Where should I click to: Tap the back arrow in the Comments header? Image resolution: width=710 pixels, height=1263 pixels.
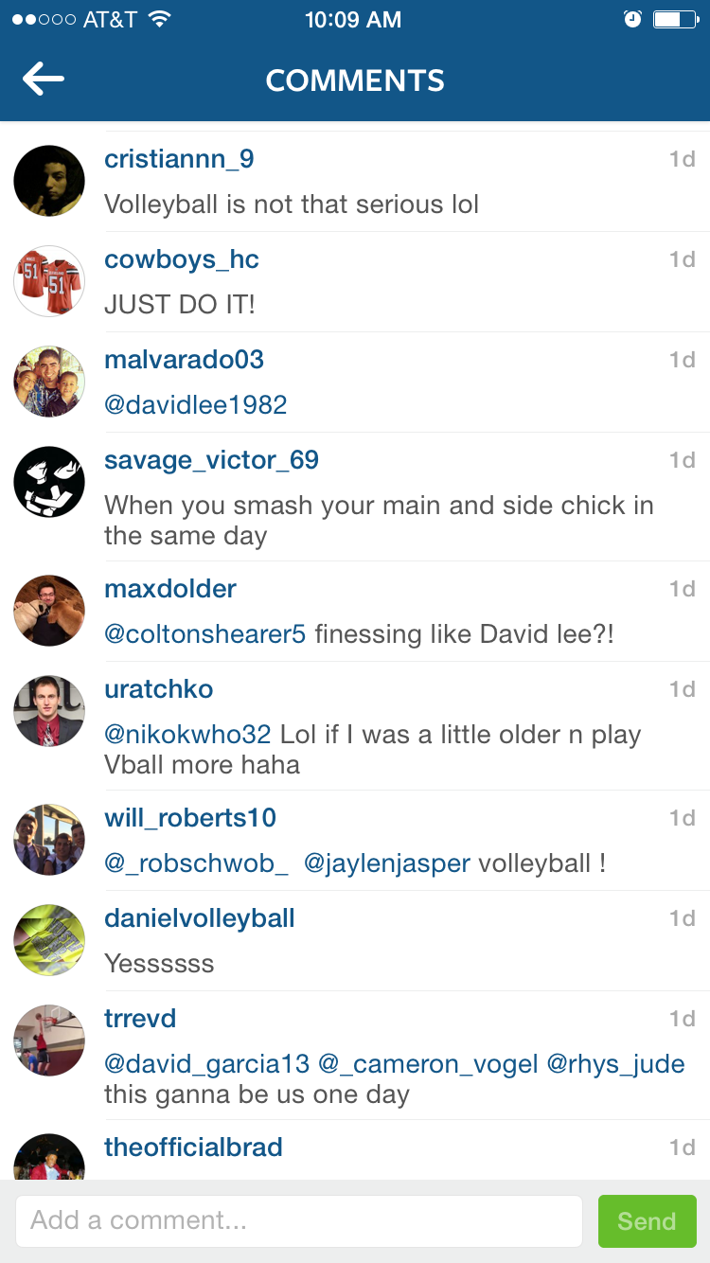44,80
